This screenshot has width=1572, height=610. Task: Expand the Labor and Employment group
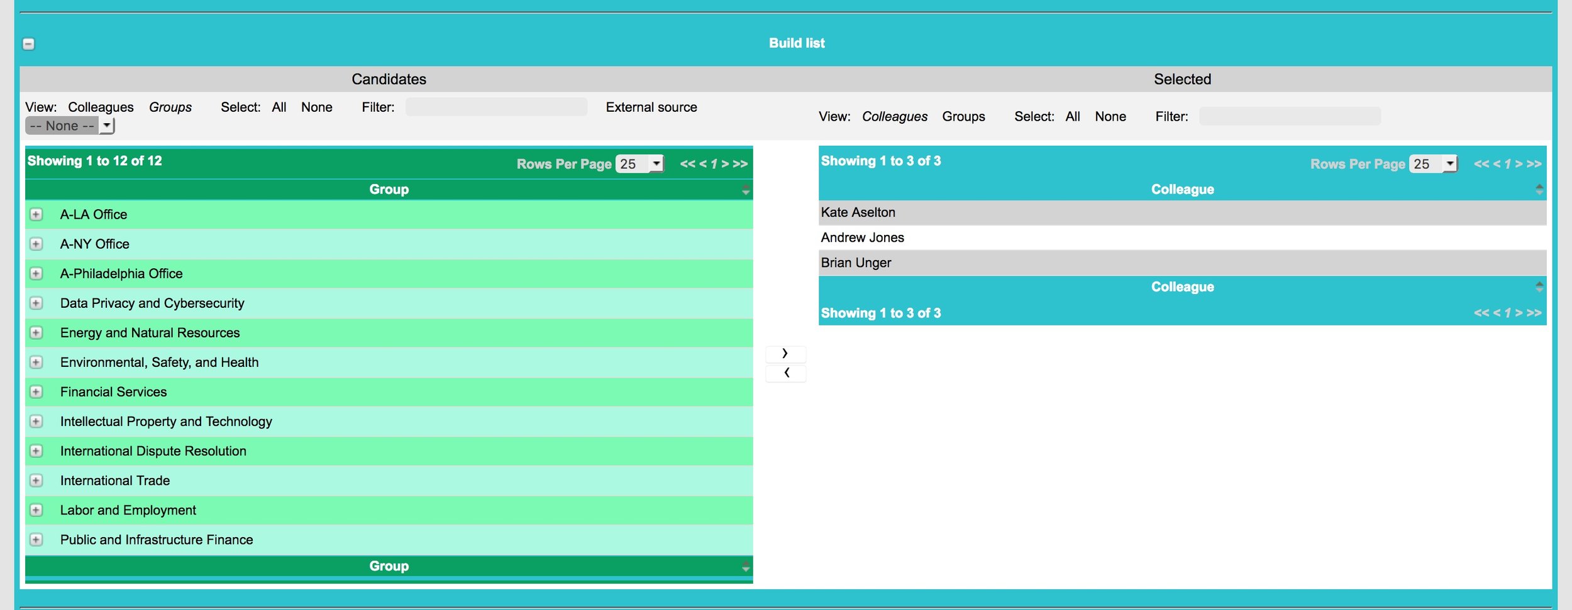[x=36, y=509]
